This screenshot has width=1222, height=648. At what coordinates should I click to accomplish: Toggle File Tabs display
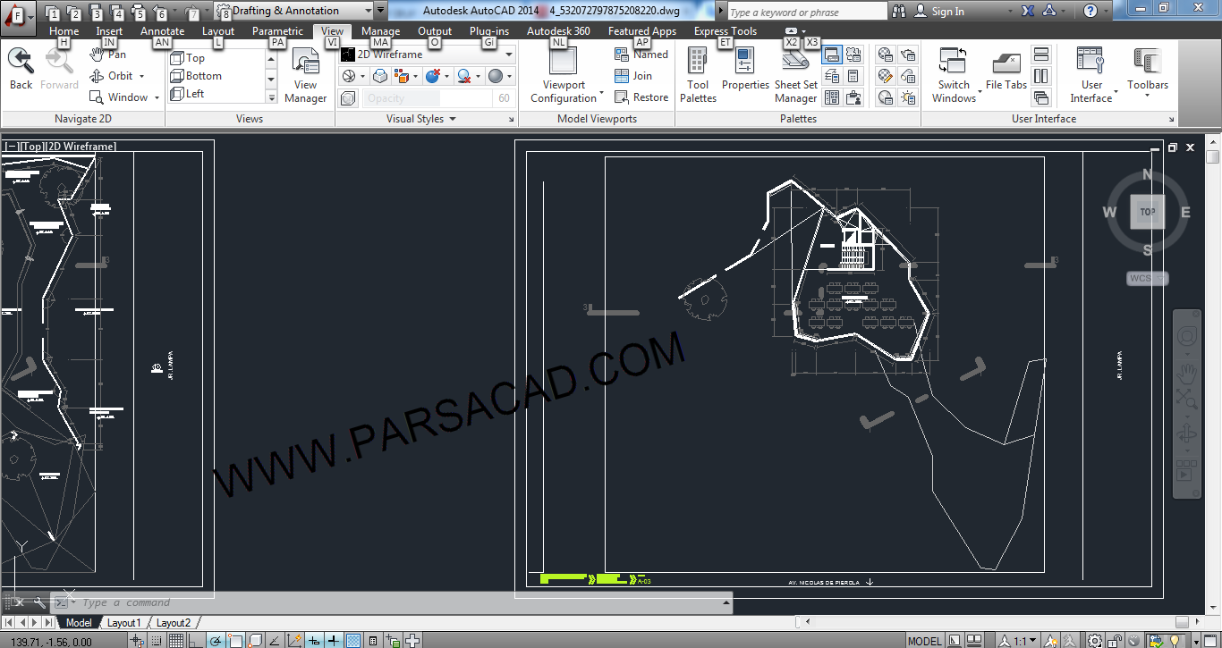[1006, 70]
